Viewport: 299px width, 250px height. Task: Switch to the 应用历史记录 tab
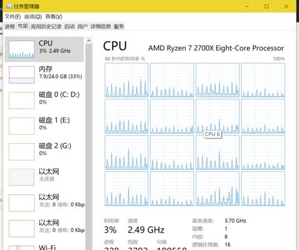point(46,26)
